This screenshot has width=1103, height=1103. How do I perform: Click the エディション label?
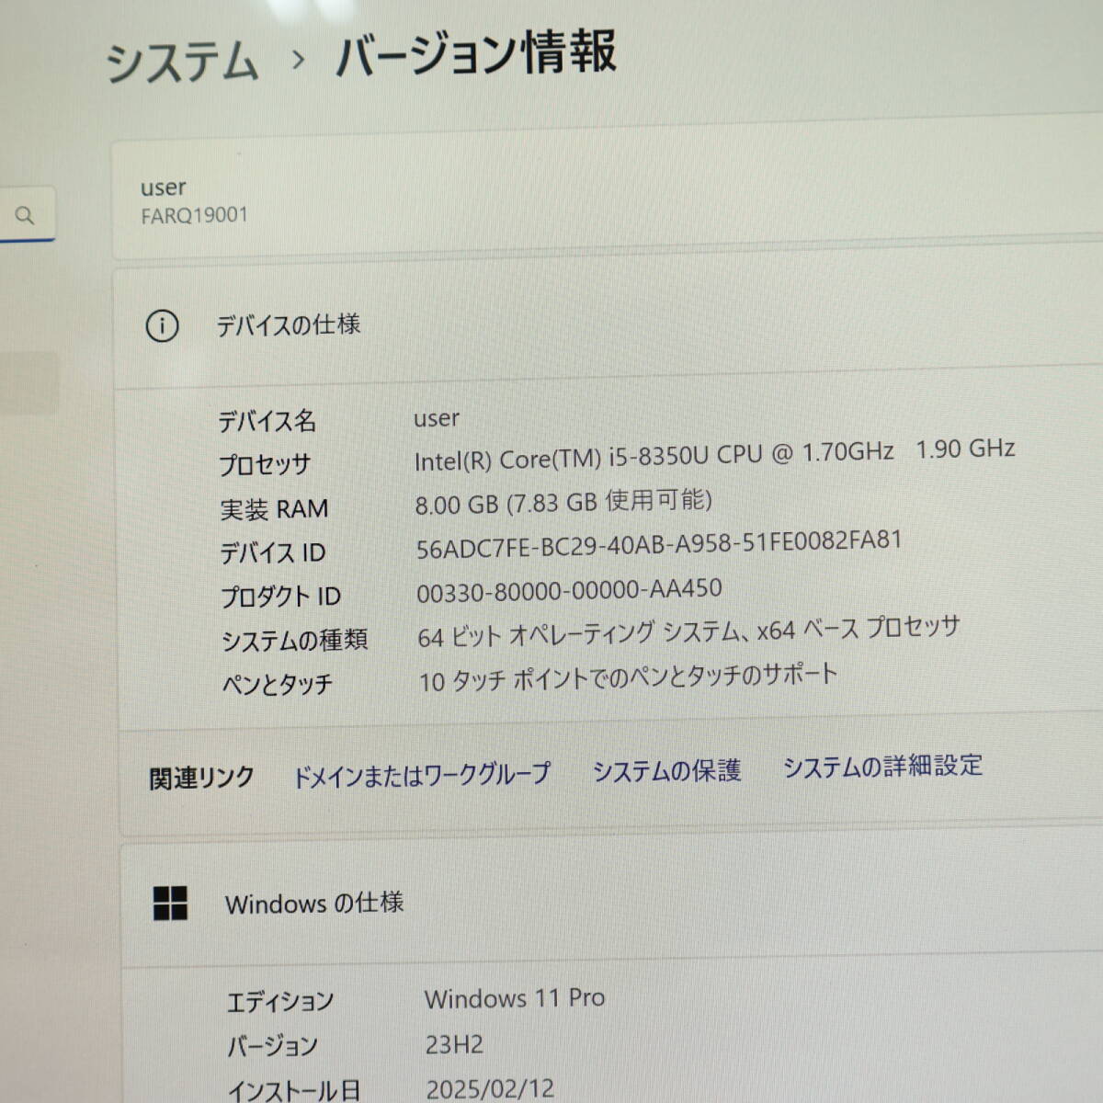point(280,1001)
